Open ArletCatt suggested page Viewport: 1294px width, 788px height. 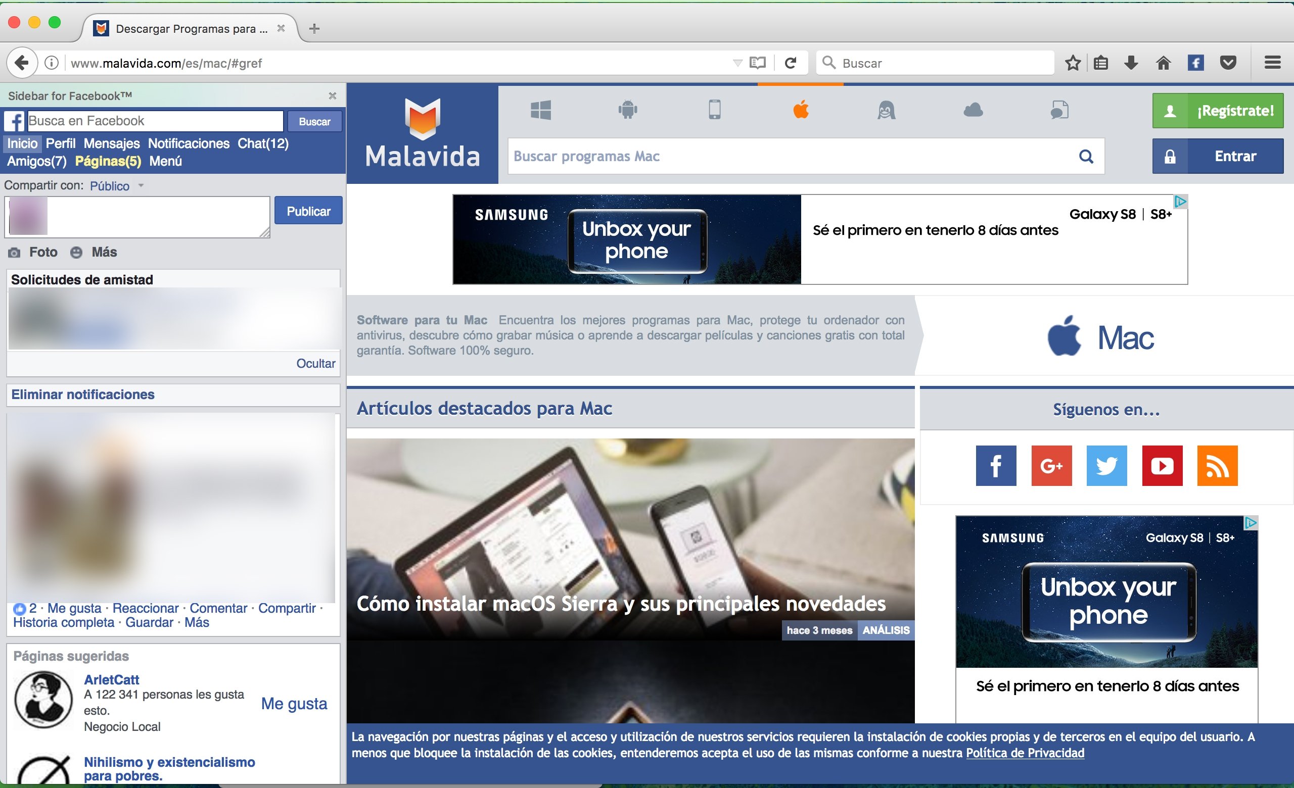point(111,680)
